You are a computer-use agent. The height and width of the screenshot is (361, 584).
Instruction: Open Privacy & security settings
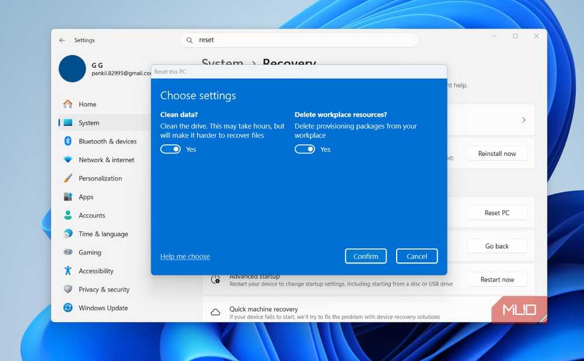pos(104,290)
